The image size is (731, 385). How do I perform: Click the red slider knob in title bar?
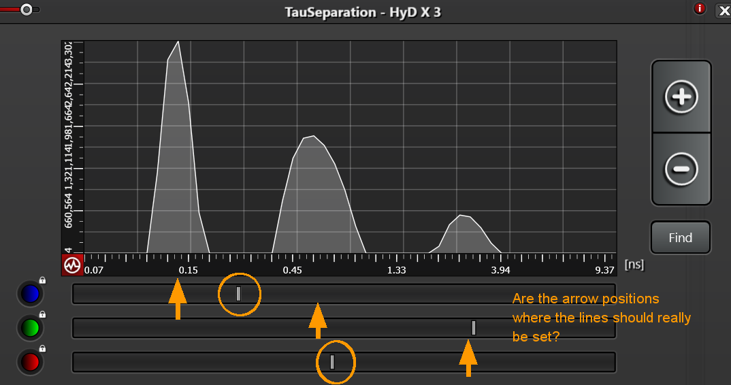27,10
